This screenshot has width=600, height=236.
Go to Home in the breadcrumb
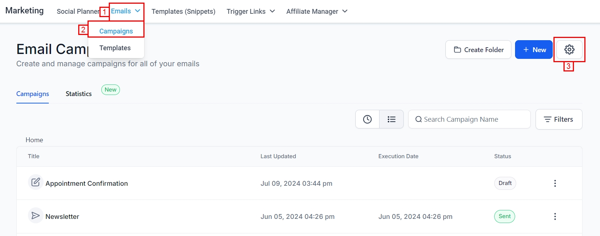(x=34, y=140)
